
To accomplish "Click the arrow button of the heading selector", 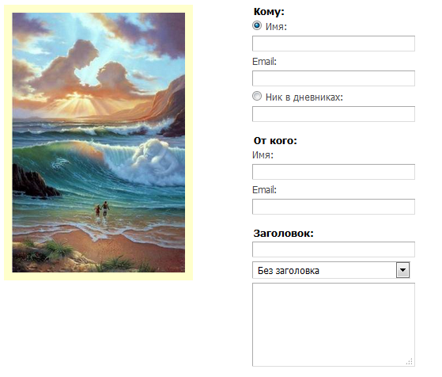I will point(402,270).
